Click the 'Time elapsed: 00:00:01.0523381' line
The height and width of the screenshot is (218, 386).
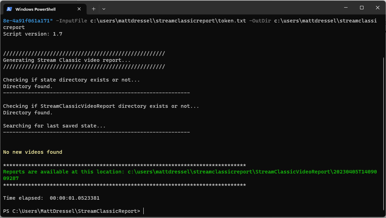click(51, 198)
